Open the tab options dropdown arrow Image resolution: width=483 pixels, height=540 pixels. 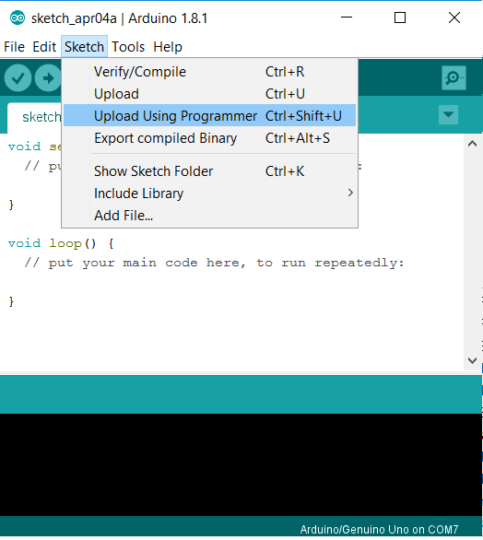(448, 114)
